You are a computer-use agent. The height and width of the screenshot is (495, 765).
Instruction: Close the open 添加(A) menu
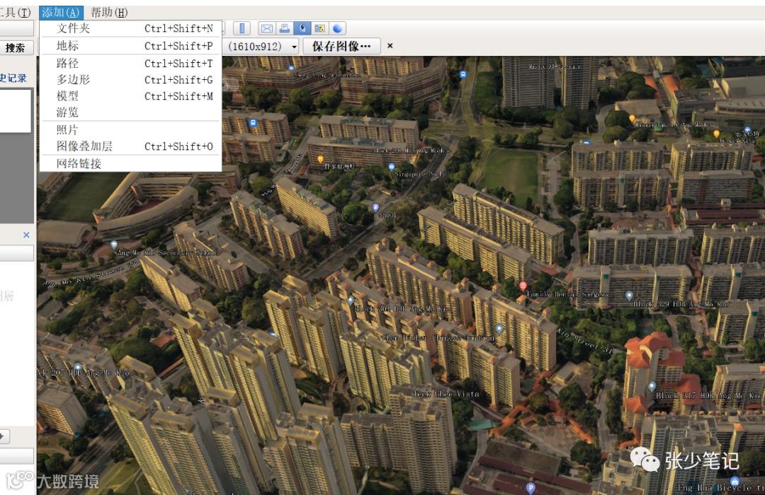[61, 12]
